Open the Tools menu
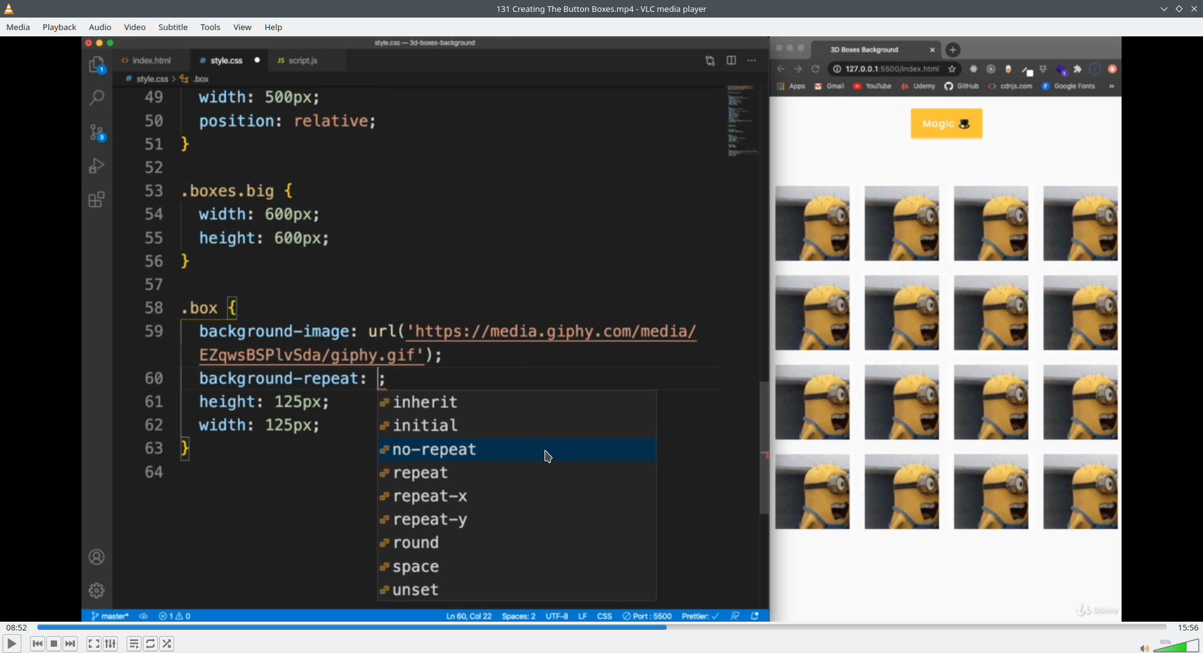The width and height of the screenshot is (1203, 653). point(211,27)
